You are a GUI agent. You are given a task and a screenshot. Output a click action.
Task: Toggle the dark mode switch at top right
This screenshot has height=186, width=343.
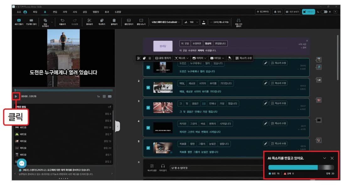[x=324, y=12]
